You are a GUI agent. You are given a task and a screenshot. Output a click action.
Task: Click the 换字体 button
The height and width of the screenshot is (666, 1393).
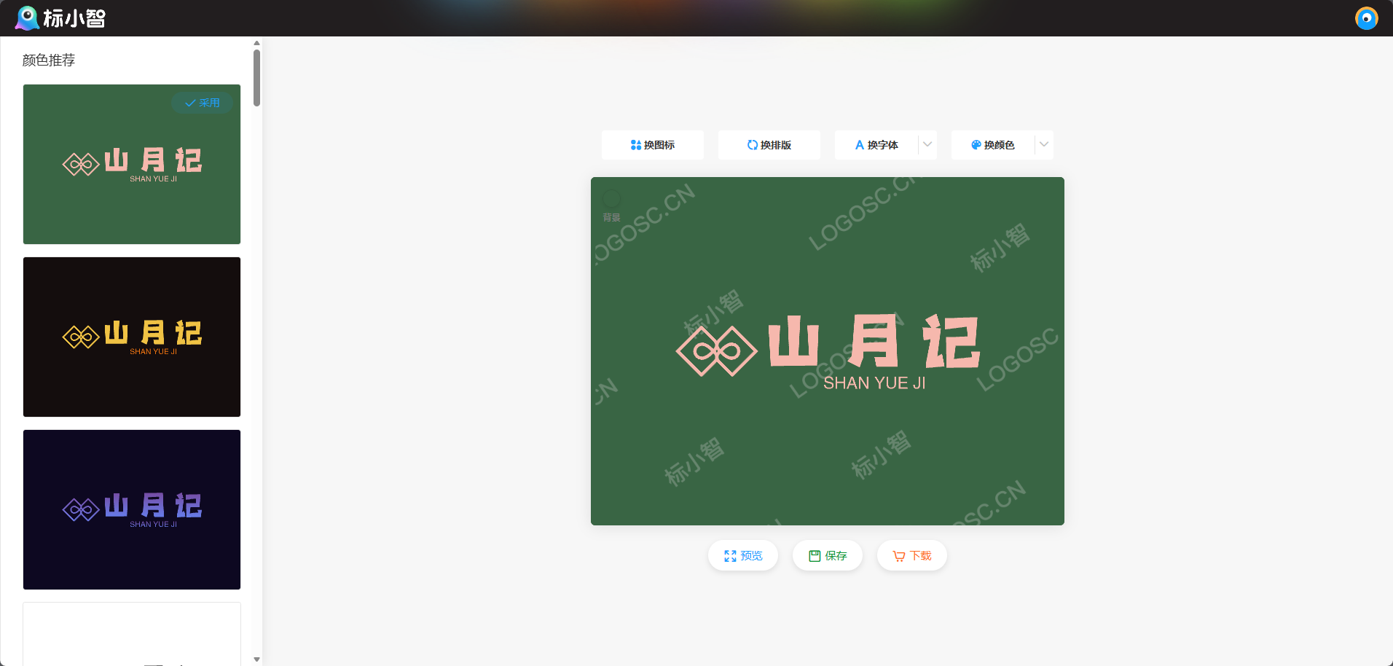[x=876, y=145]
